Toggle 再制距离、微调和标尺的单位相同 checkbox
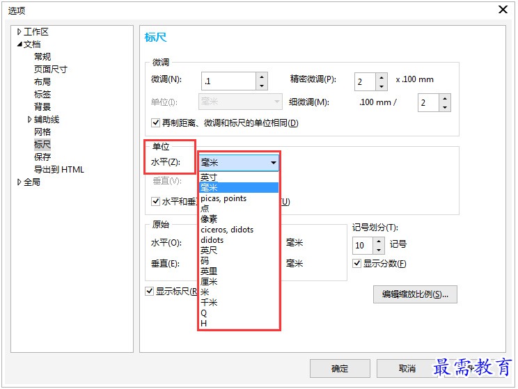 click(155, 123)
